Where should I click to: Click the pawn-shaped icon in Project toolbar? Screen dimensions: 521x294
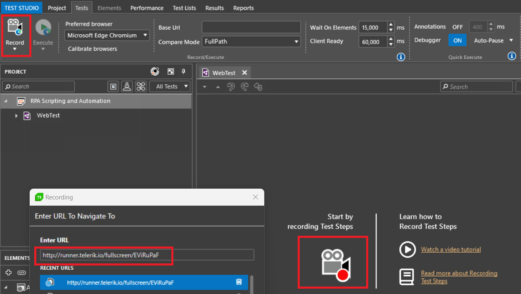(x=127, y=86)
